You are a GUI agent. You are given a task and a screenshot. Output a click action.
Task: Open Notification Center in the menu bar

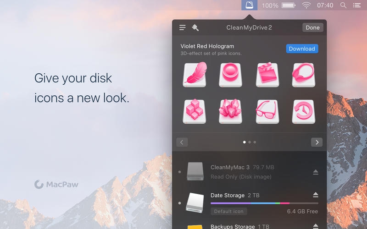pyautogui.click(x=357, y=5)
